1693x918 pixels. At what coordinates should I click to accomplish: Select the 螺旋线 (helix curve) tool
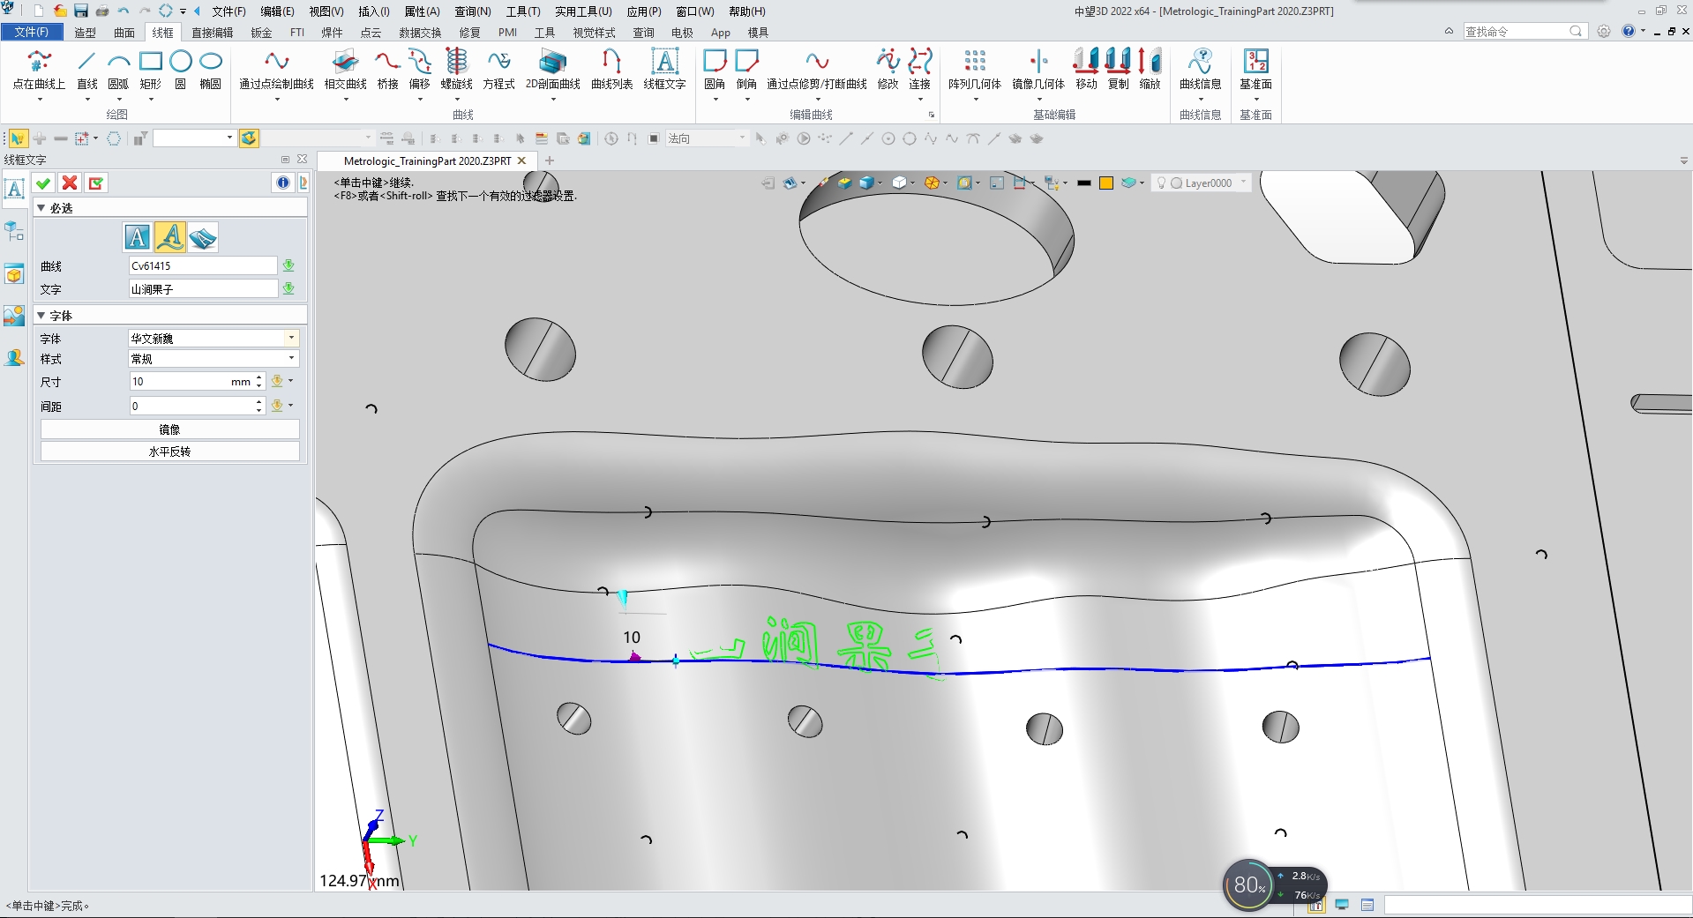455,64
